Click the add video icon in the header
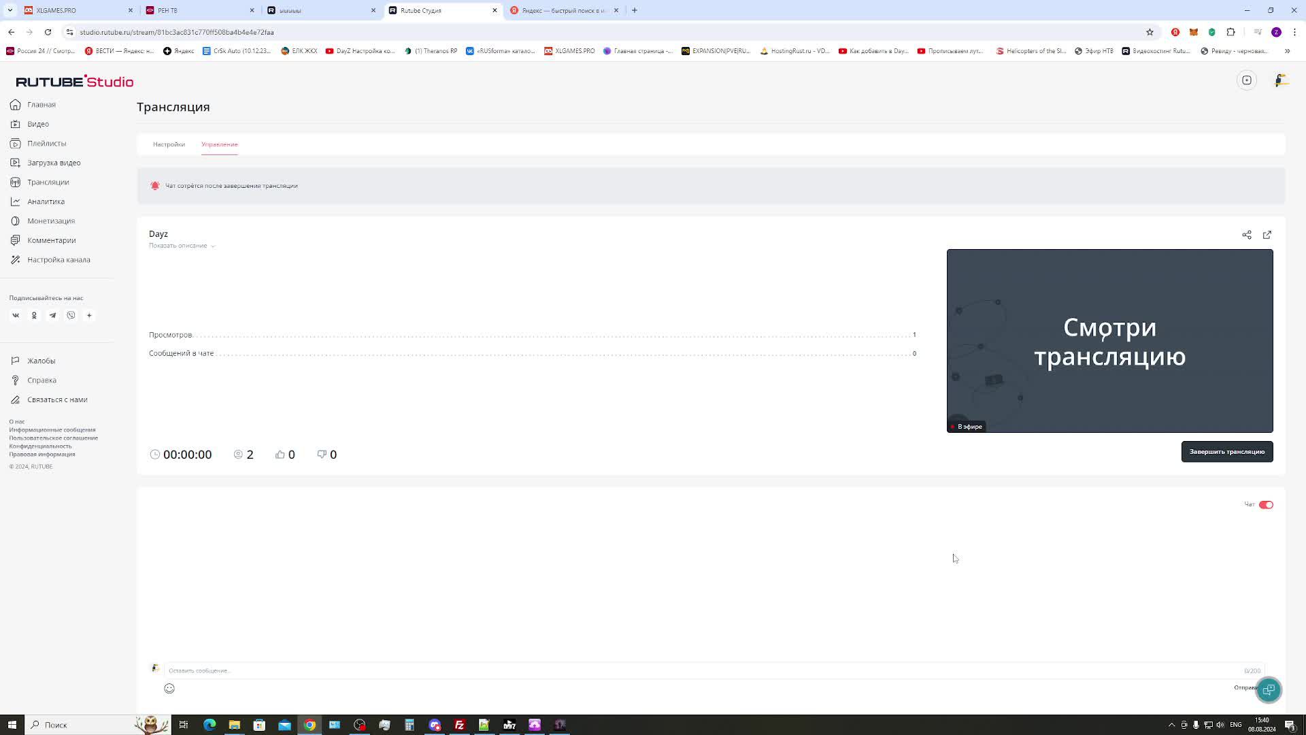Image resolution: width=1306 pixels, height=735 pixels. (1246, 80)
